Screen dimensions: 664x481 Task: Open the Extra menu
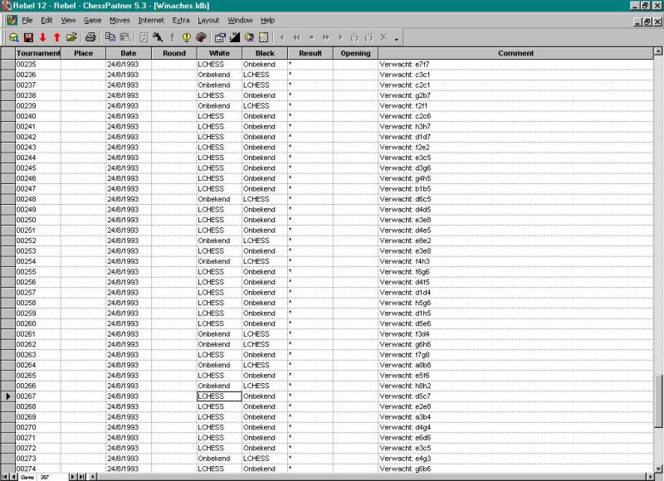(181, 19)
